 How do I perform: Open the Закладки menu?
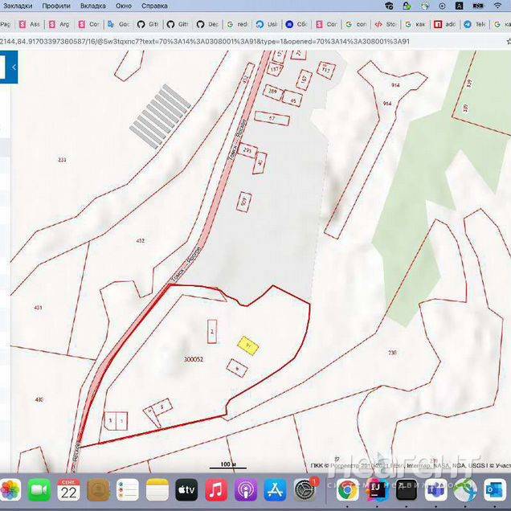22,6
